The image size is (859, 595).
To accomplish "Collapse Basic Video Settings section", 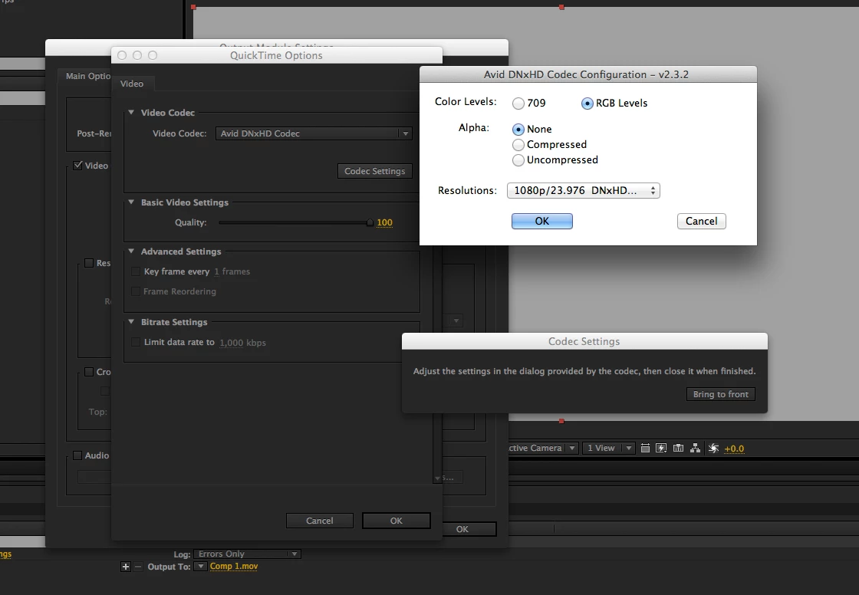I will point(131,202).
